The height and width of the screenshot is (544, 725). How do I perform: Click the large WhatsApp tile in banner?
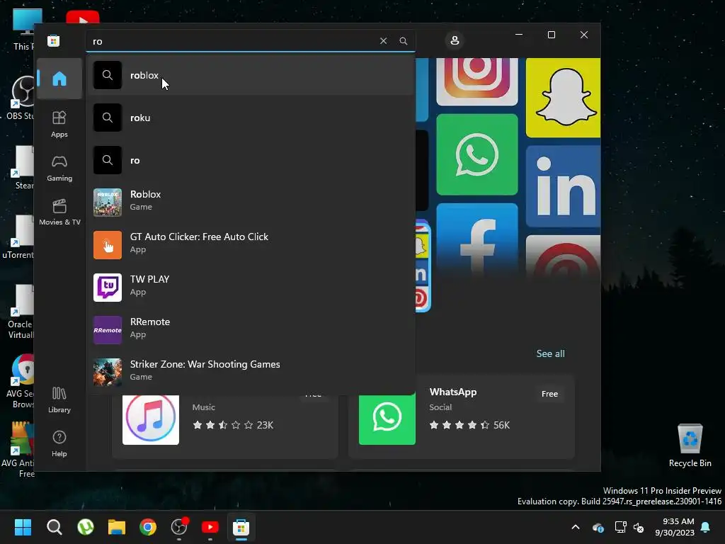coord(476,154)
